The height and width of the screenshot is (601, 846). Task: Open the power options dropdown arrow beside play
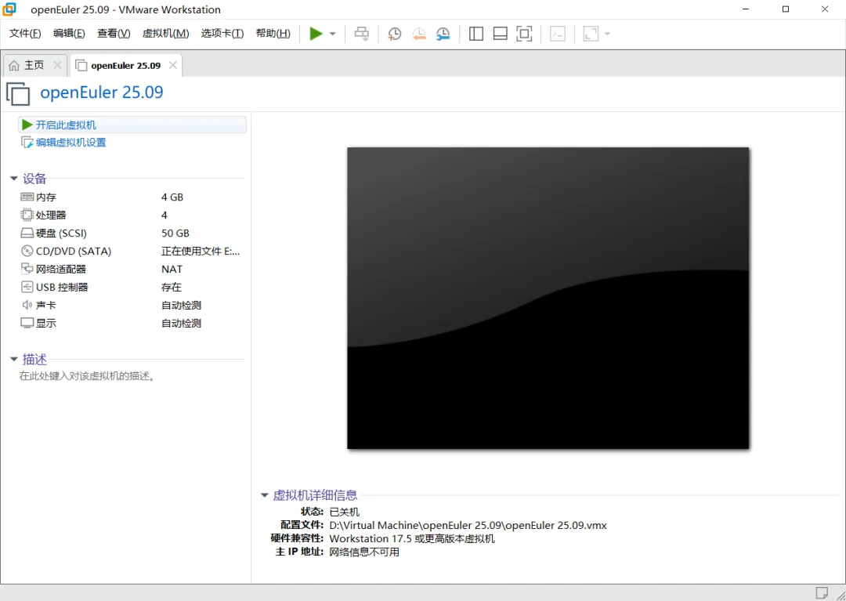pyautogui.click(x=332, y=34)
